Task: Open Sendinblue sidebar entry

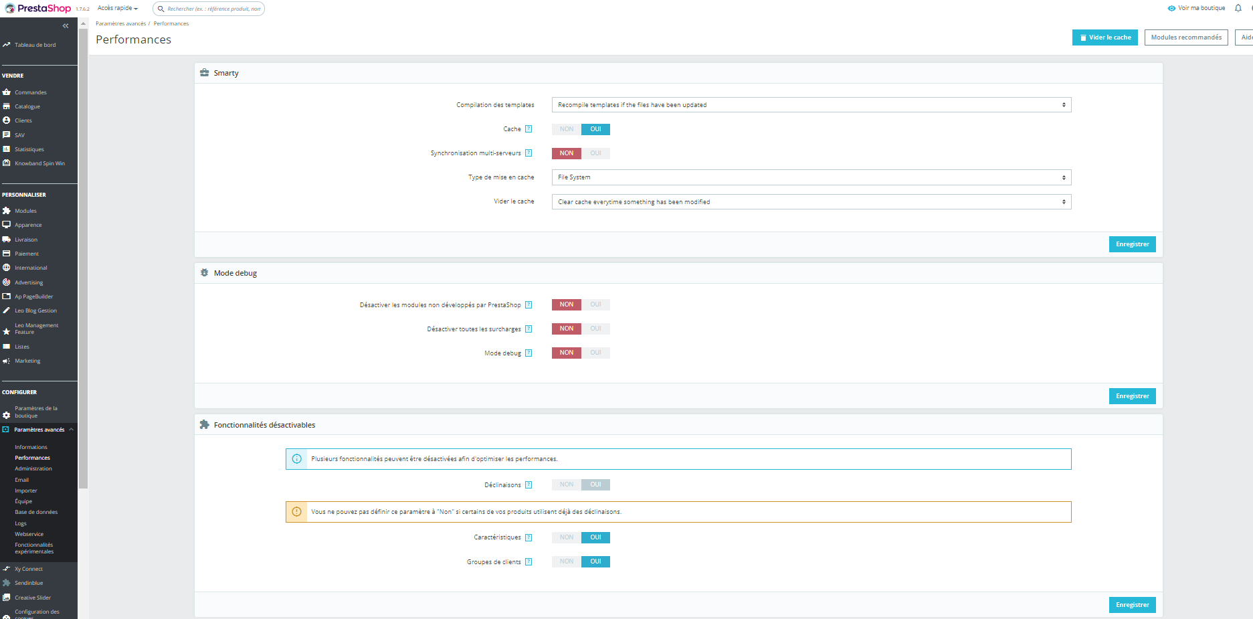Action: [29, 583]
